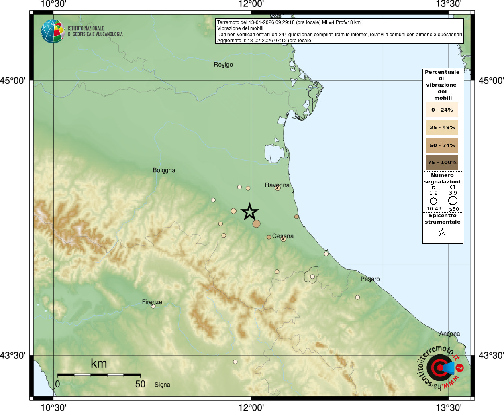Click the 75 - 100% color swatch
Image resolution: width=504 pixels, height=411 pixels.
(x=442, y=163)
